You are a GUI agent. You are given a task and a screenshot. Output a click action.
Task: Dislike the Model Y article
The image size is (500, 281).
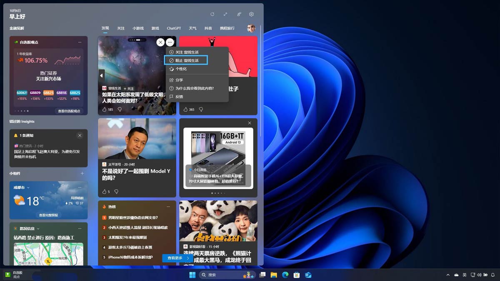click(116, 191)
